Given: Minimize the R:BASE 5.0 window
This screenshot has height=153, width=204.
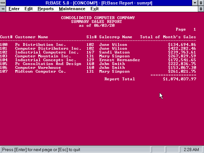Looking at the screenshot, I should 195,3.
